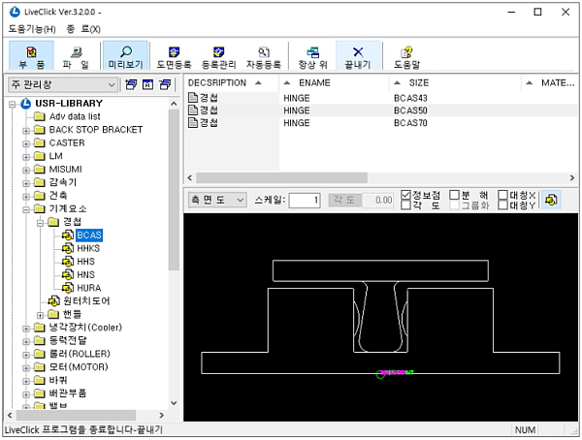
Task: Select the BCAS part item in tree
Action: coord(89,236)
